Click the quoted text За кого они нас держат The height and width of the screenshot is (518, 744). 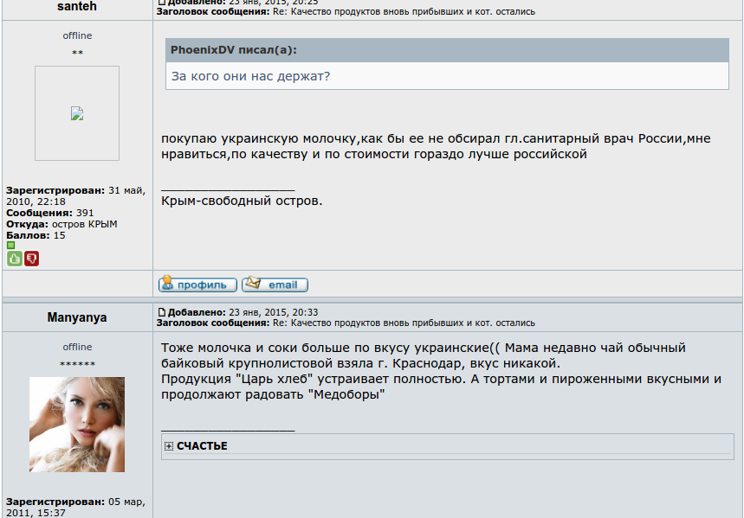click(251, 77)
